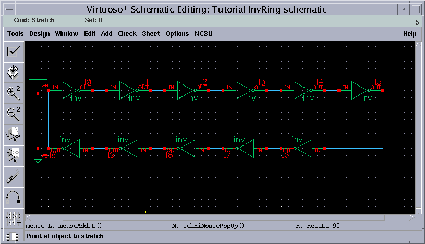Image resolution: width=425 pixels, height=244 pixels.
Task: Select inverter instance I1 triangle symbol
Action: coord(128,90)
